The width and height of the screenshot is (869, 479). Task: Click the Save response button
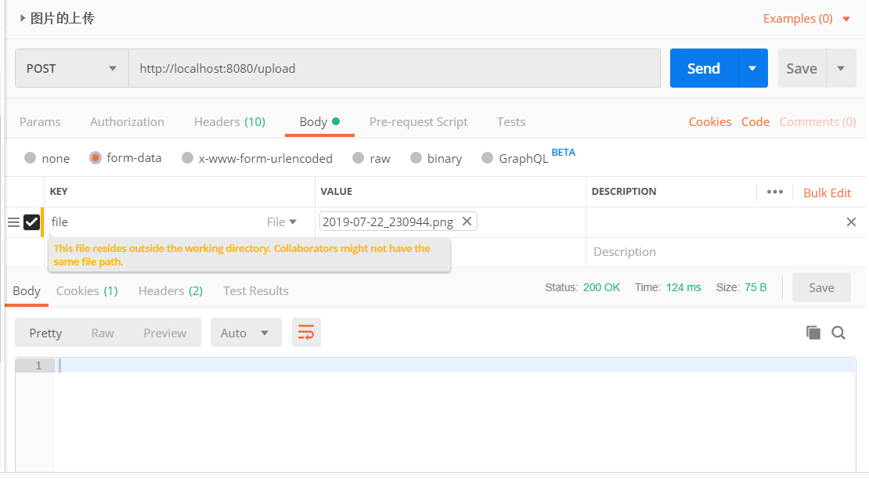821,287
